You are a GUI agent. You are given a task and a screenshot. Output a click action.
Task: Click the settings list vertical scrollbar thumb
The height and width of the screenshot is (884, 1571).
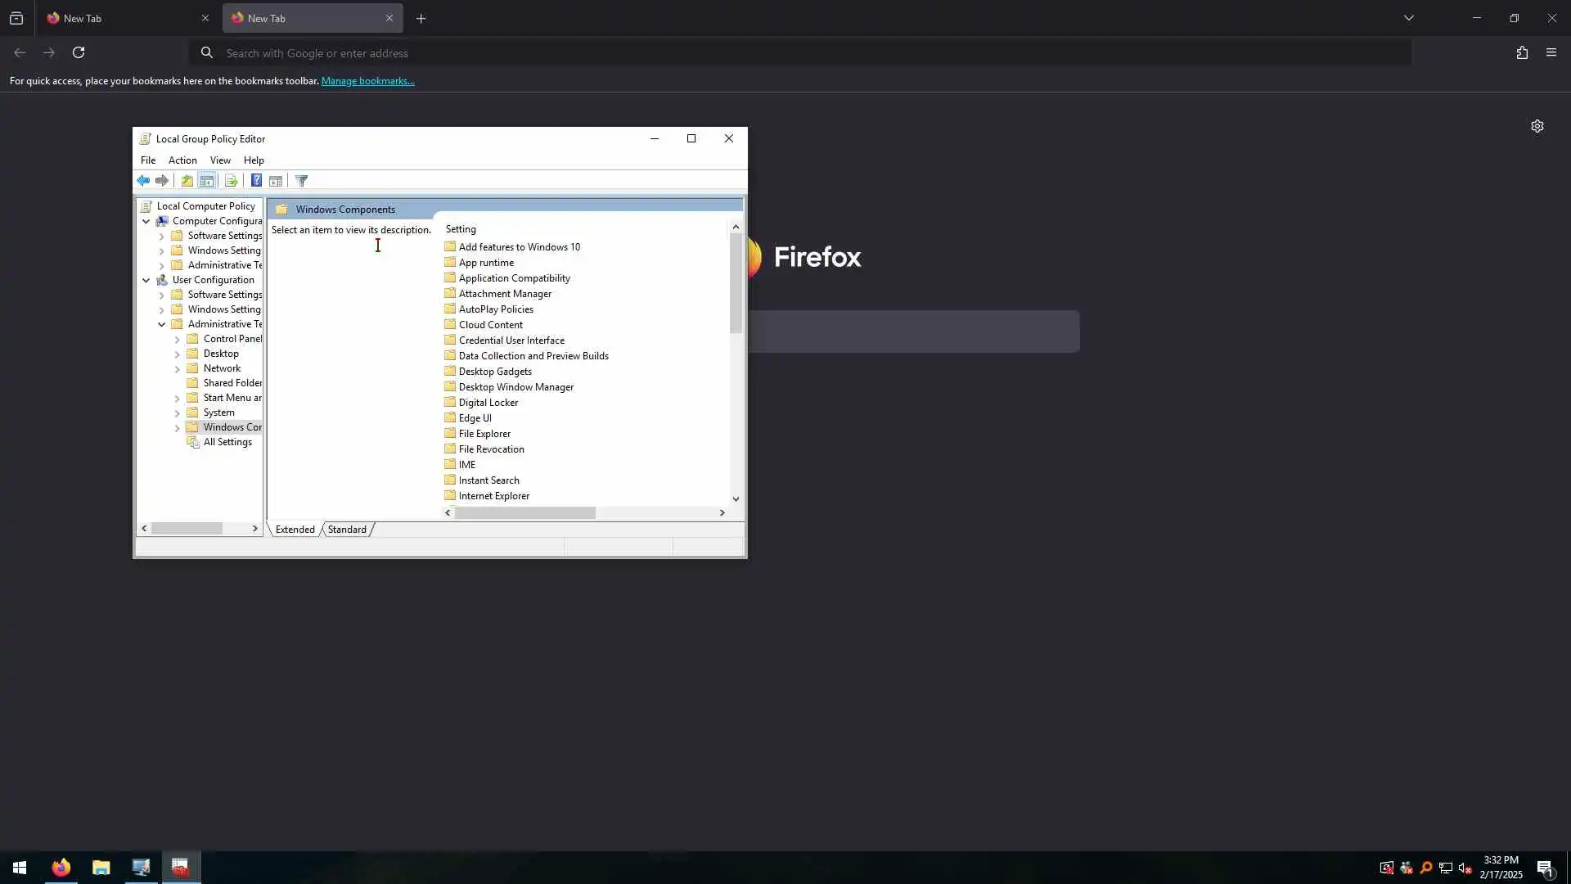(x=736, y=282)
